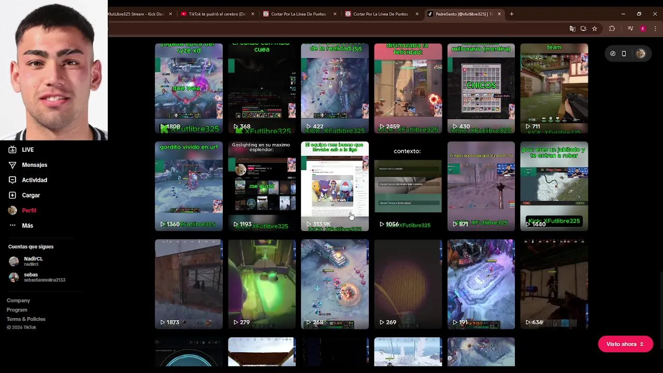Play the video with 871 views
663x373 pixels.
point(481,186)
